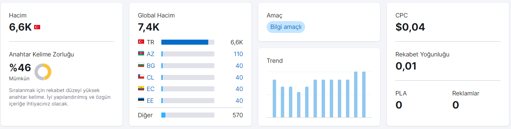511x129 pixels.
Task: Click the 110 volume value for AZ
Action: point(238,54)
